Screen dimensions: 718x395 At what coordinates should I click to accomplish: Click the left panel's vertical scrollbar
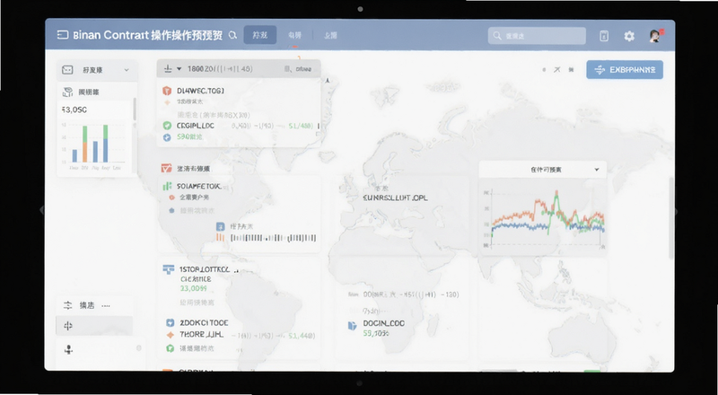[x=135, y=109]
